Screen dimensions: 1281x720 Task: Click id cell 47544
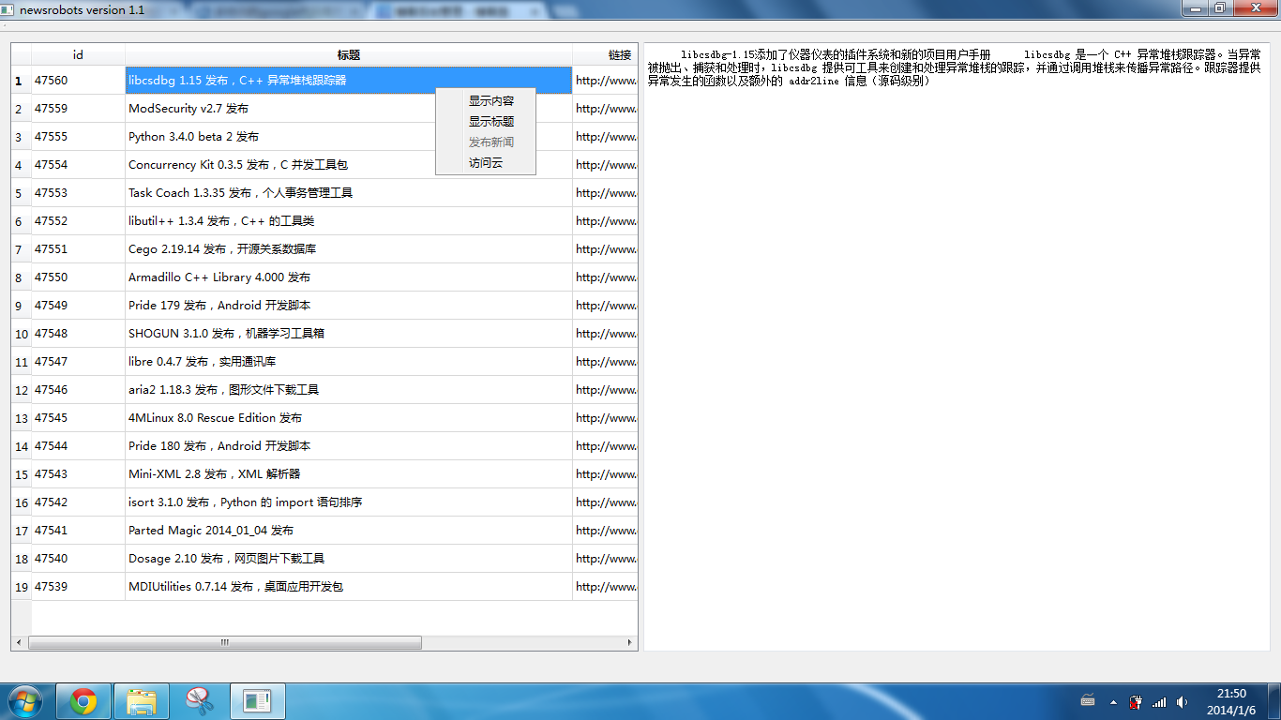pyautogui.click(x=78, y=446)
